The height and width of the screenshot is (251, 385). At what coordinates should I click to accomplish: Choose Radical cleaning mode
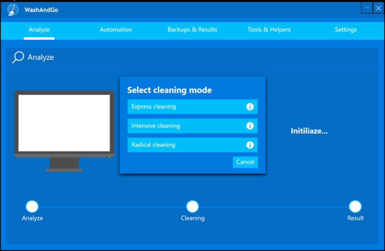pos(192,145)
